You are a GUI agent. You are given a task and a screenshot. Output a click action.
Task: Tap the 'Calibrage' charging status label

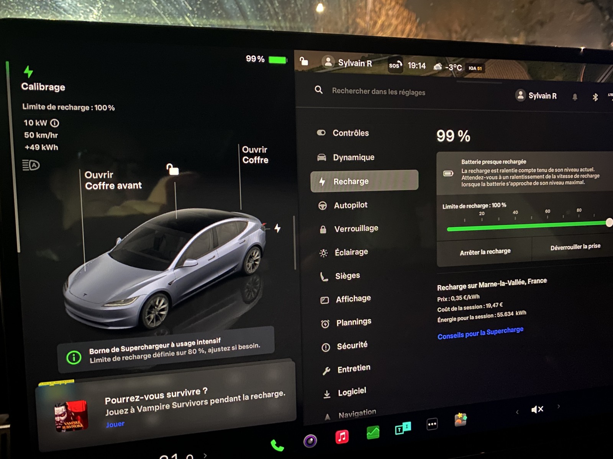(43, 87)
